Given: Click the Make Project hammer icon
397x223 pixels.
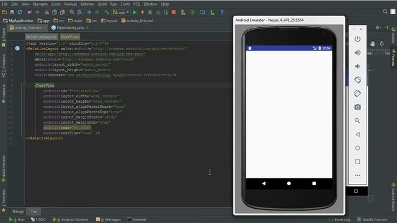Looking at the screenshot, I should [x=107, y=12].
